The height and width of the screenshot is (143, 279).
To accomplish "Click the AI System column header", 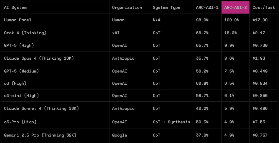I will (x=15, y=7).
